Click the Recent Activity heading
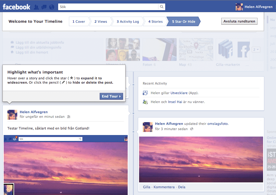The width and height of the screenshot is (276, 195). (155, 83)
